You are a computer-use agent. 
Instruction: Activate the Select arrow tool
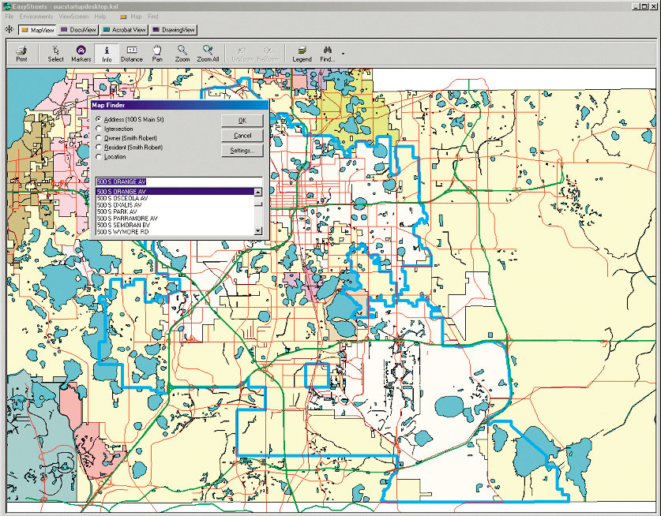(55, 54)
